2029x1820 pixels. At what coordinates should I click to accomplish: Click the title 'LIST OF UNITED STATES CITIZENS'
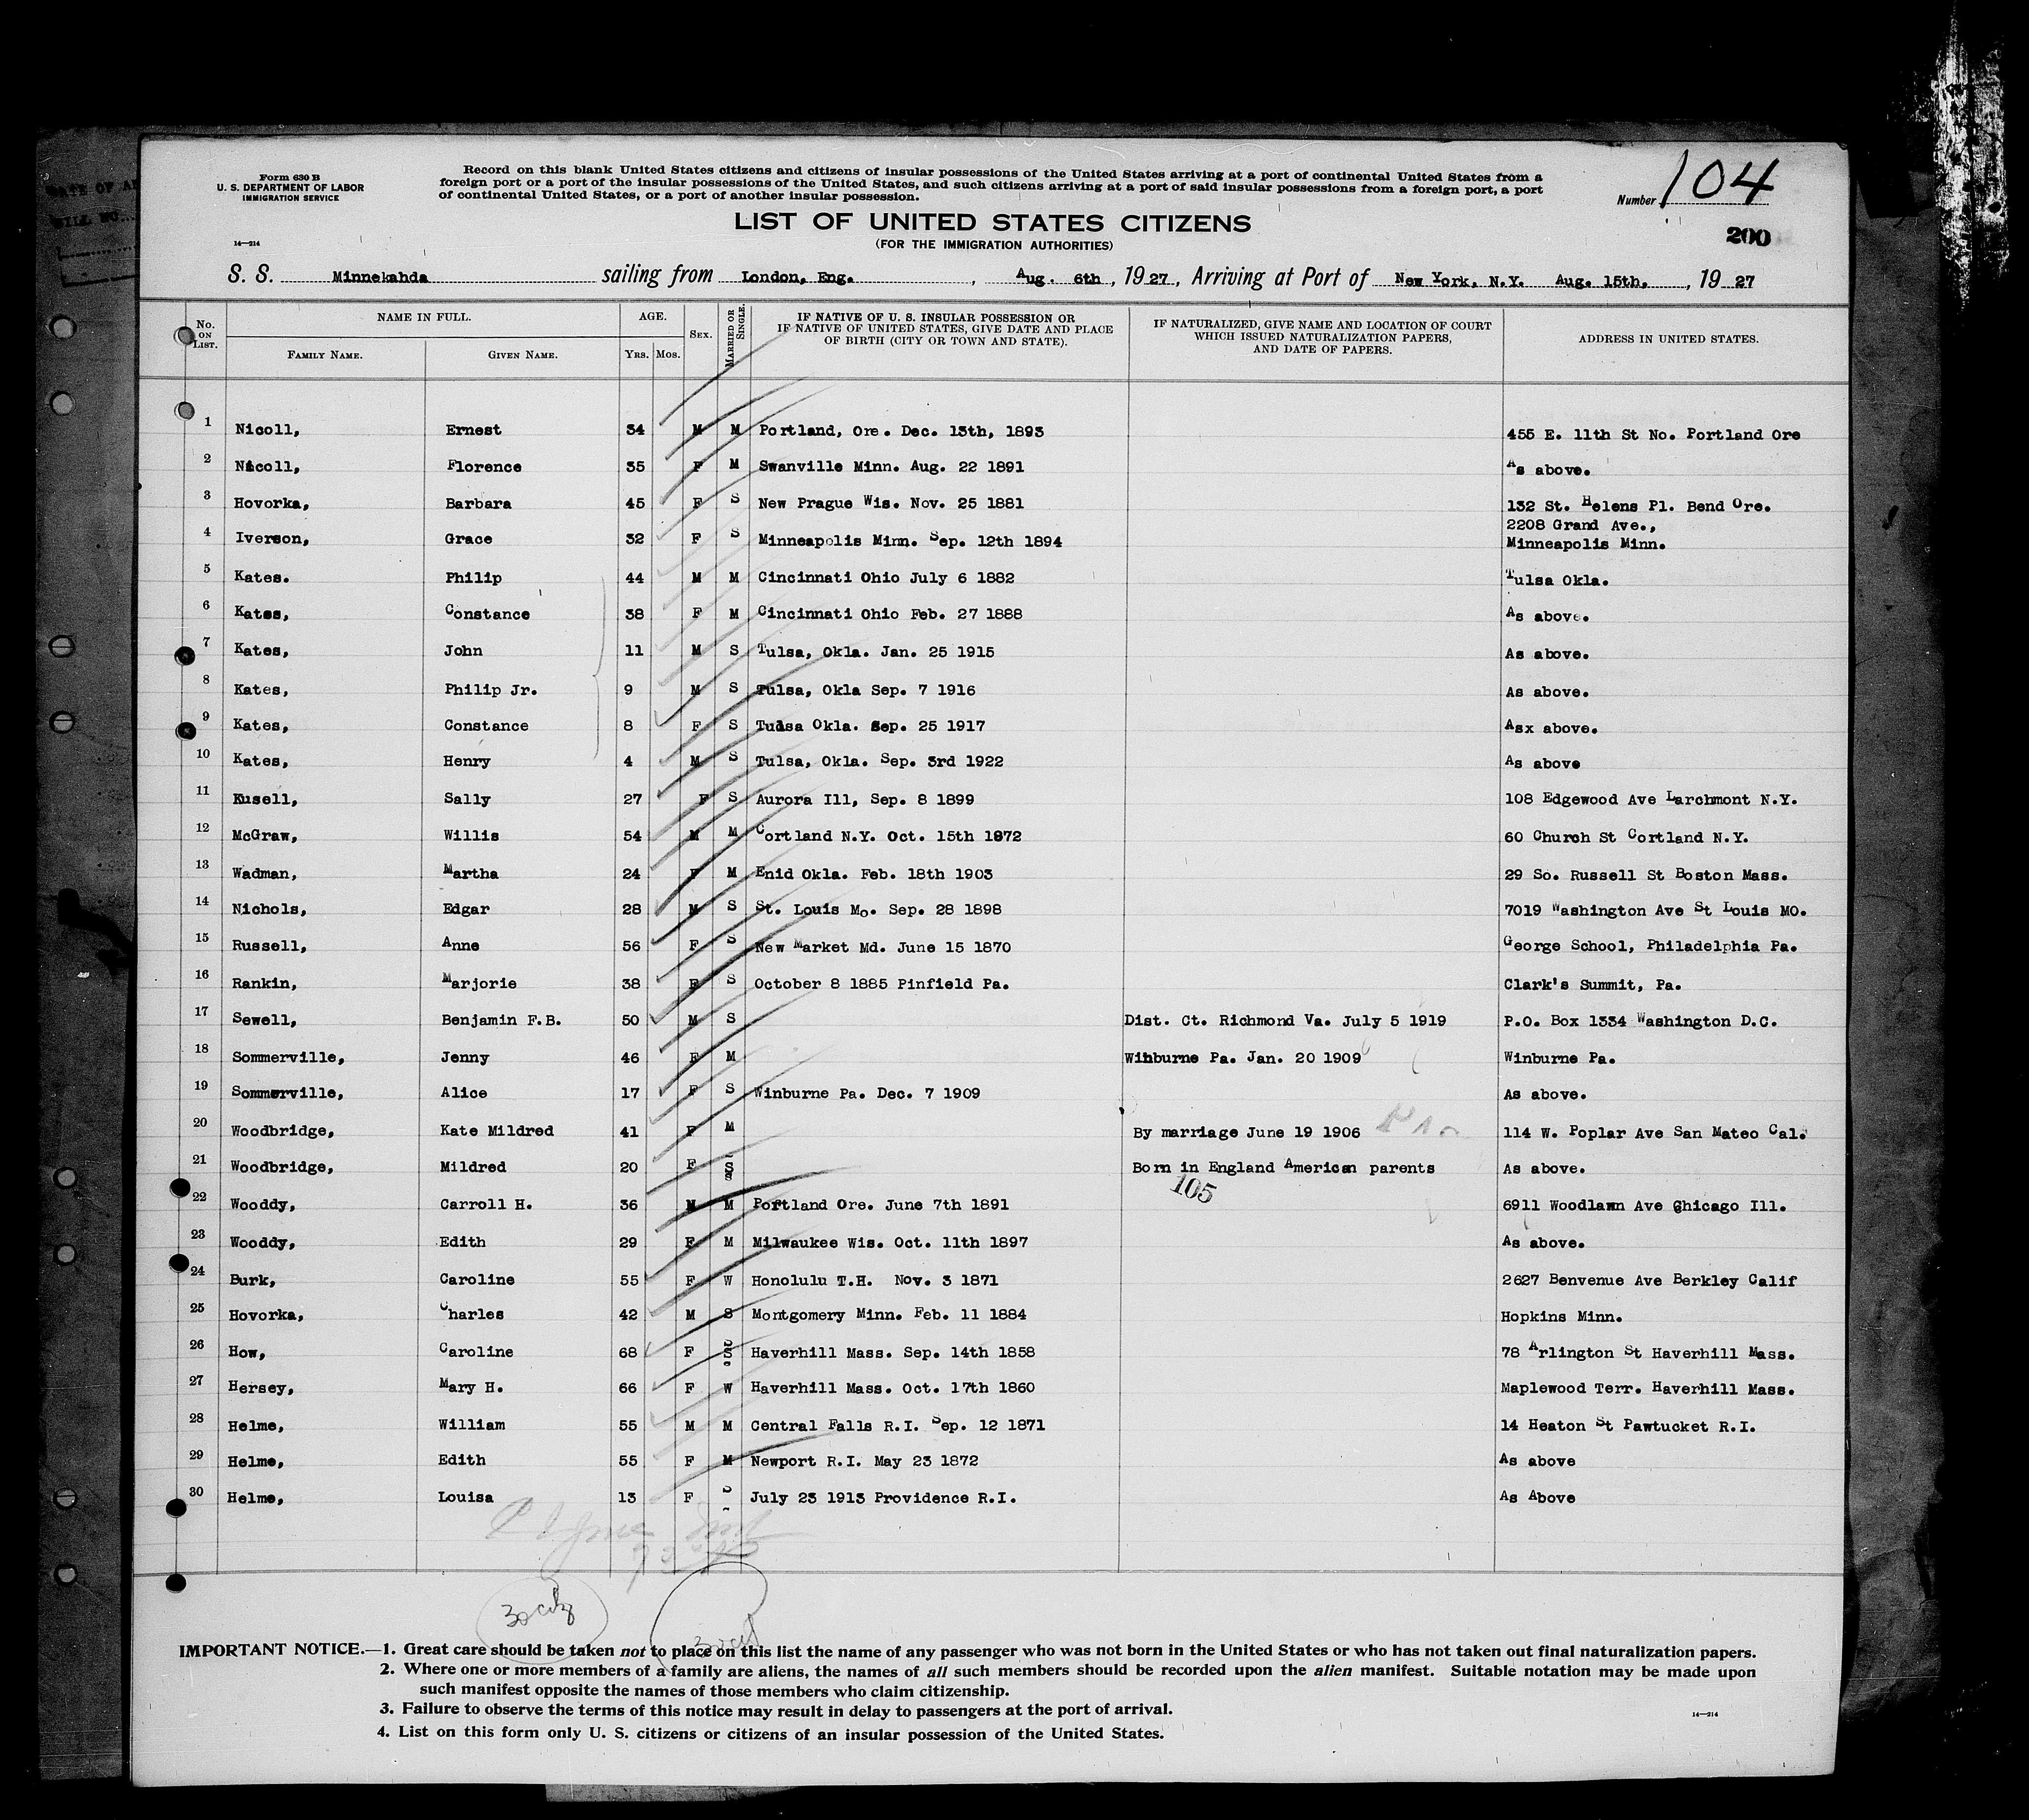(x=992, y=222)
